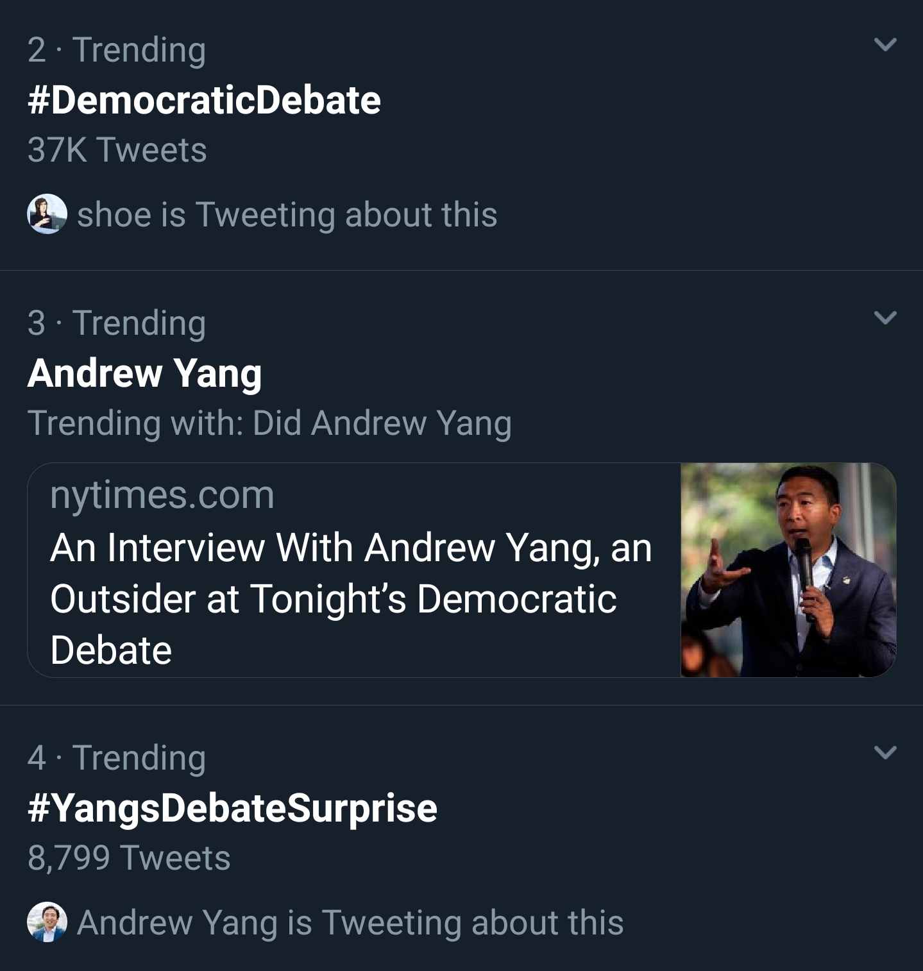This screenshot has height=971, width=923.
Task: Tap the 37K Tweets count
Action: [x=117, y=150]
